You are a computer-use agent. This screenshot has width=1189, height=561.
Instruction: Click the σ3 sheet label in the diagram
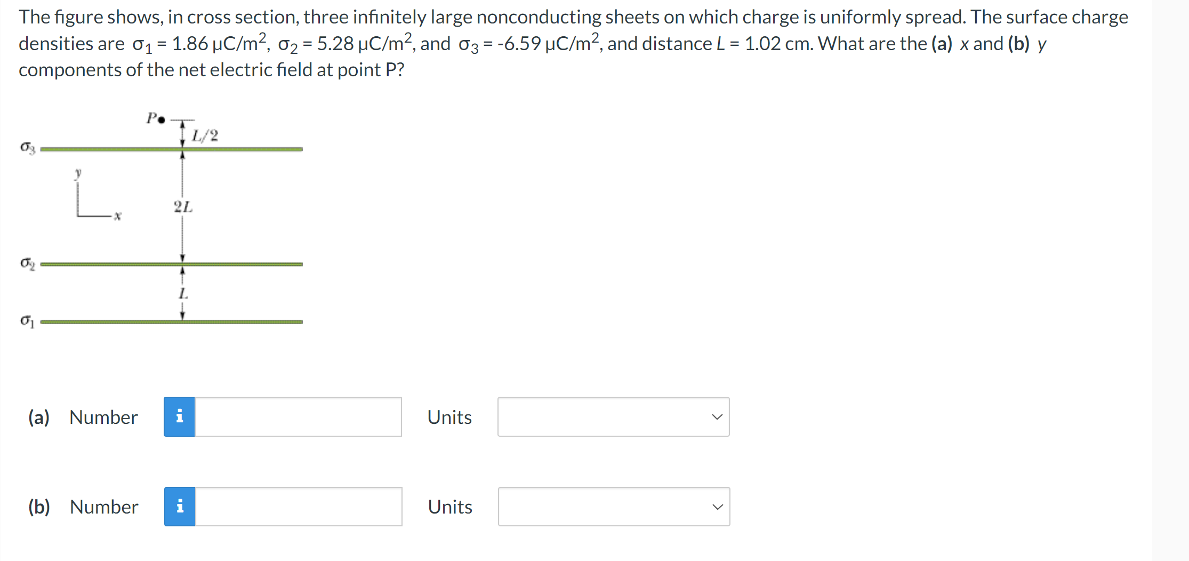pos(28,147)
